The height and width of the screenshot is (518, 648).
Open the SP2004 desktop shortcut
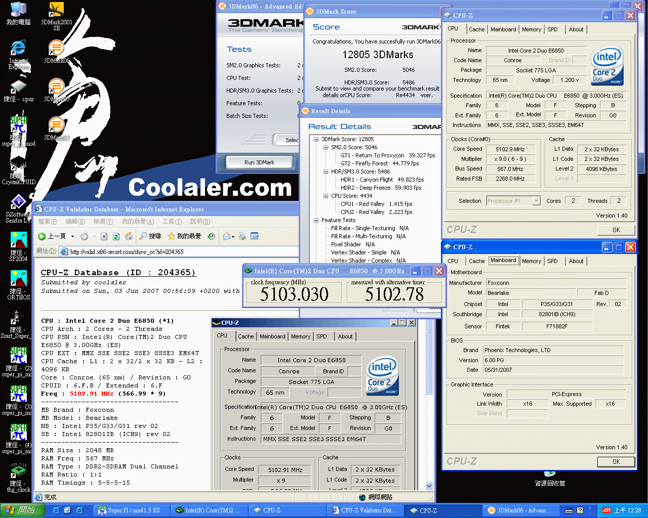(x=19, y=247)
